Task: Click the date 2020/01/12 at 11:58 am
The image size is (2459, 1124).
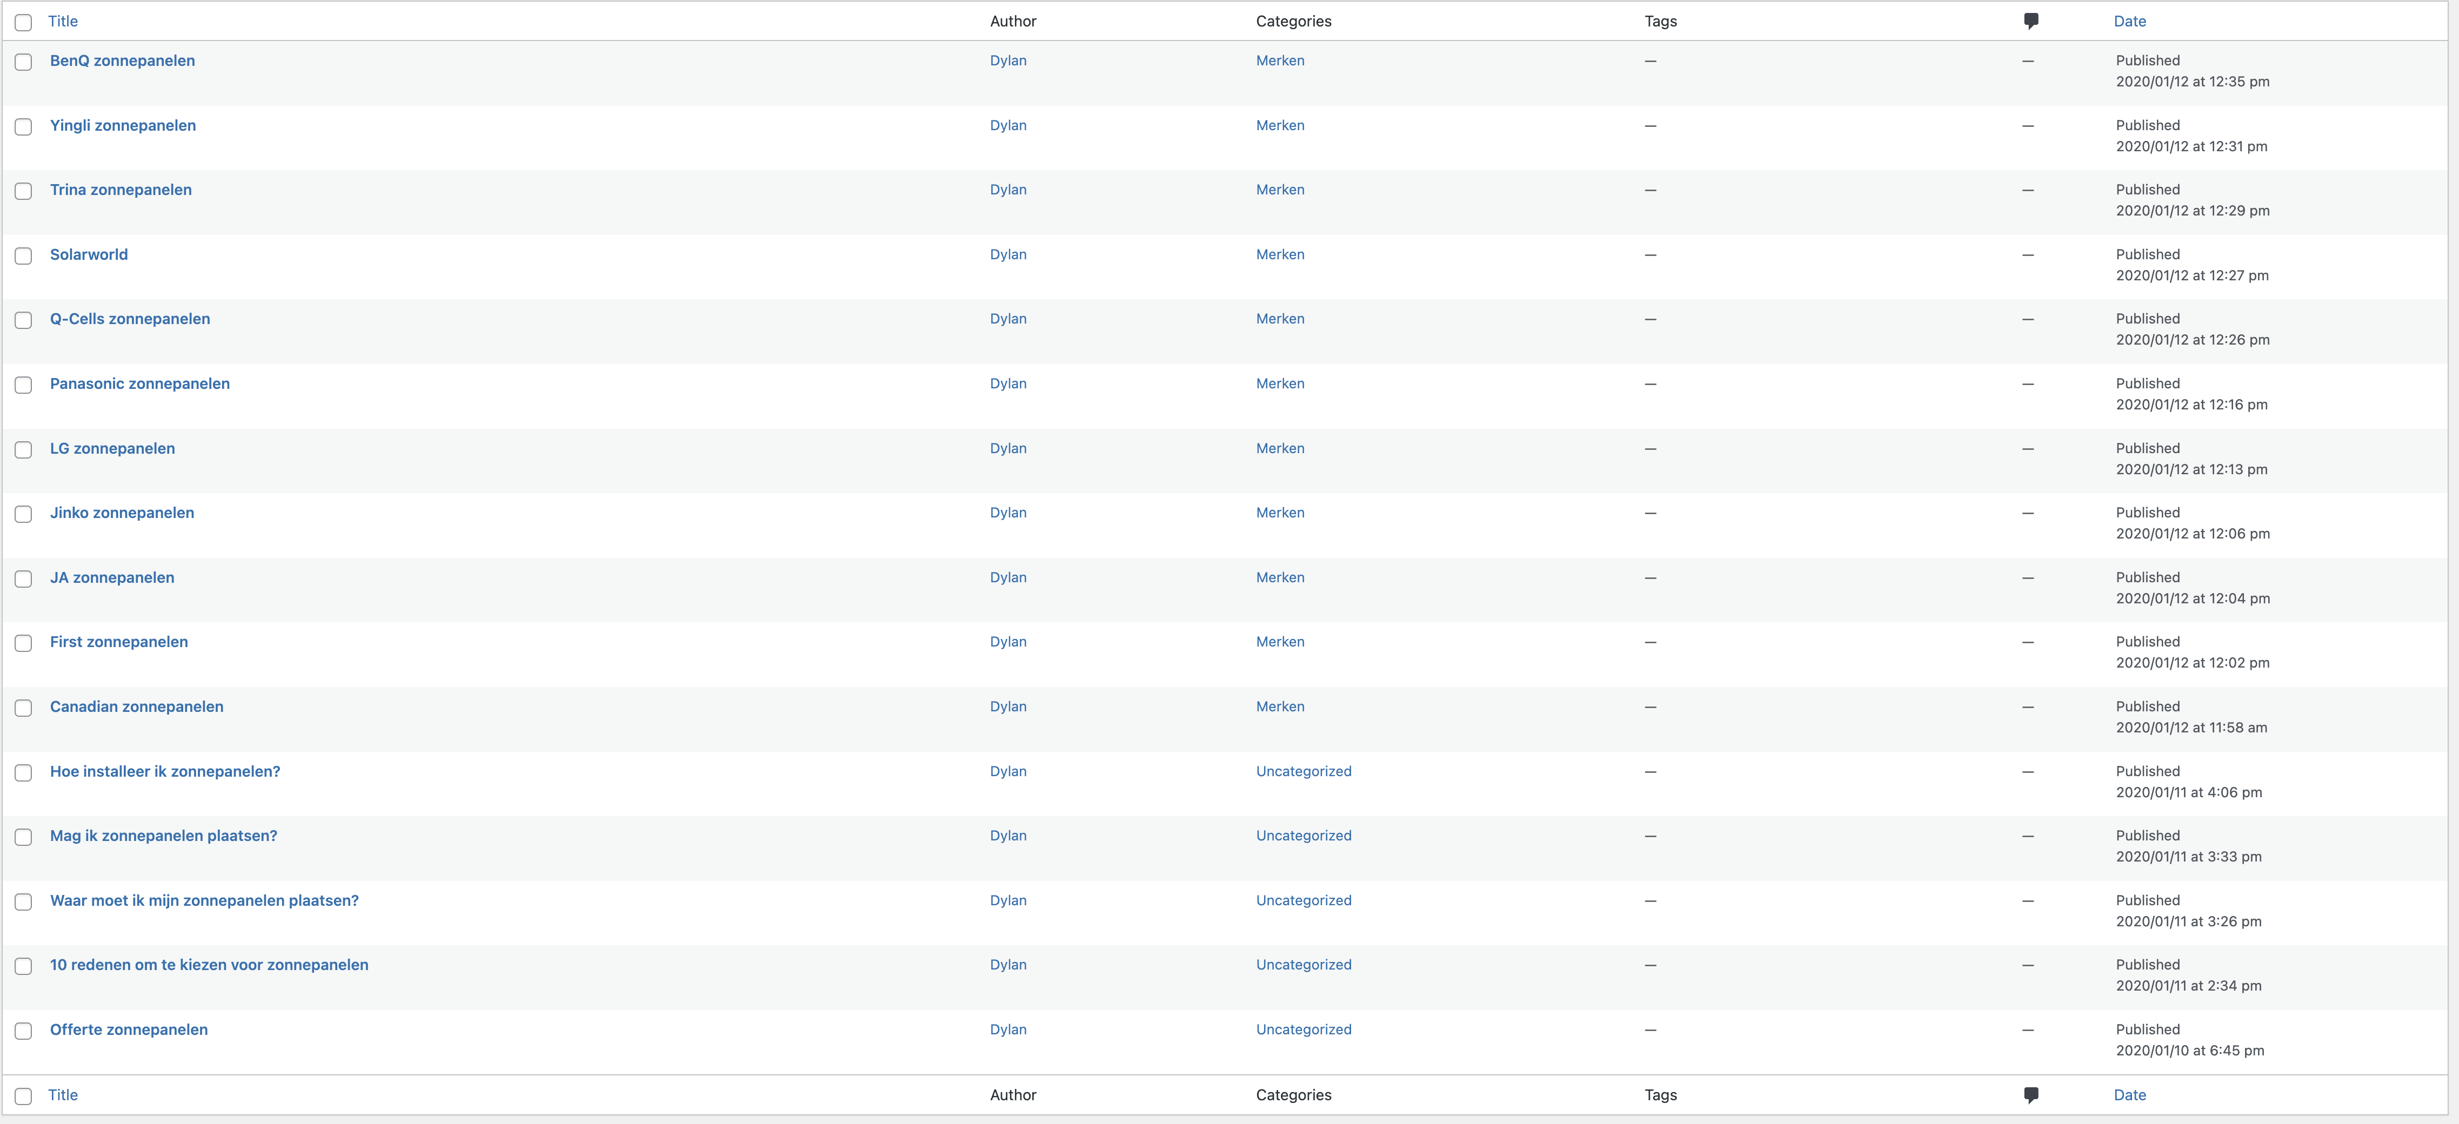Action: click(x=2191, y=728)
